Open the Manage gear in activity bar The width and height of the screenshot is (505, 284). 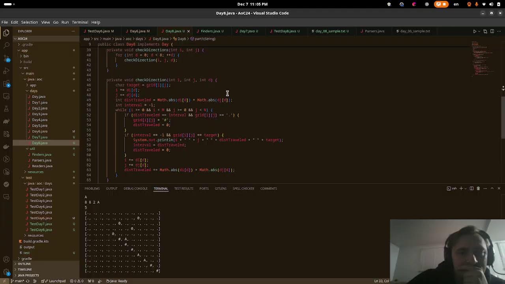[6, 272]
